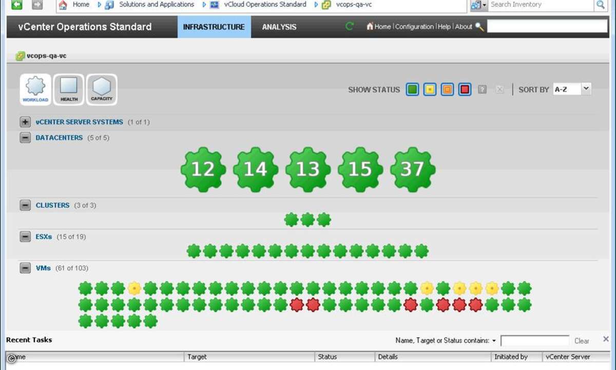Open dropdown after Solutions and Applications
The height and width of the screenshot is (370, 616).
[x=204, y=5]
